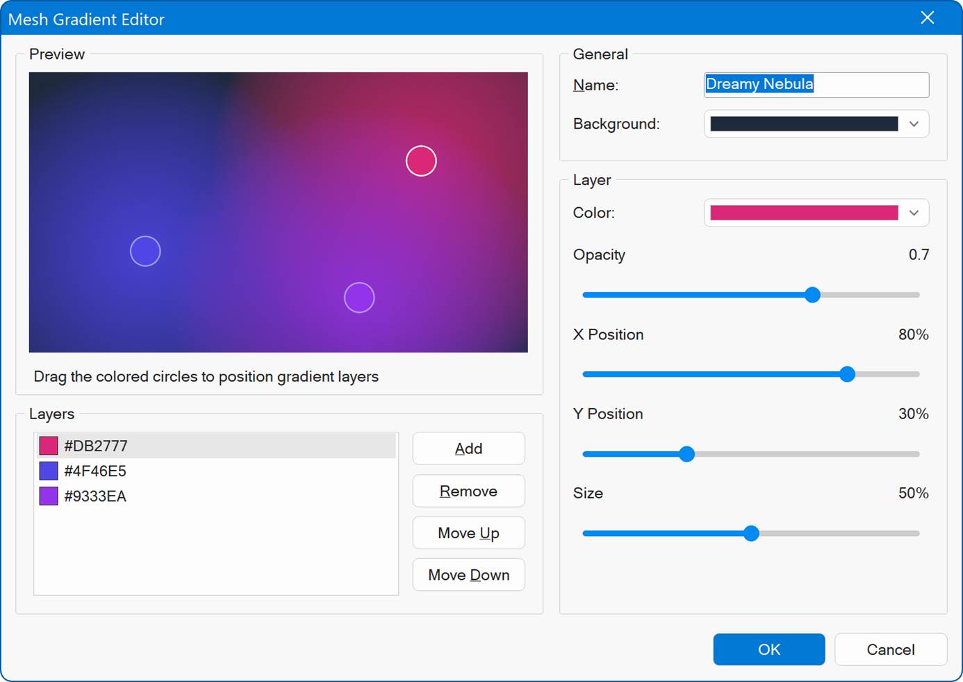Click the purple #9333EA color square

tap(49, 496)
